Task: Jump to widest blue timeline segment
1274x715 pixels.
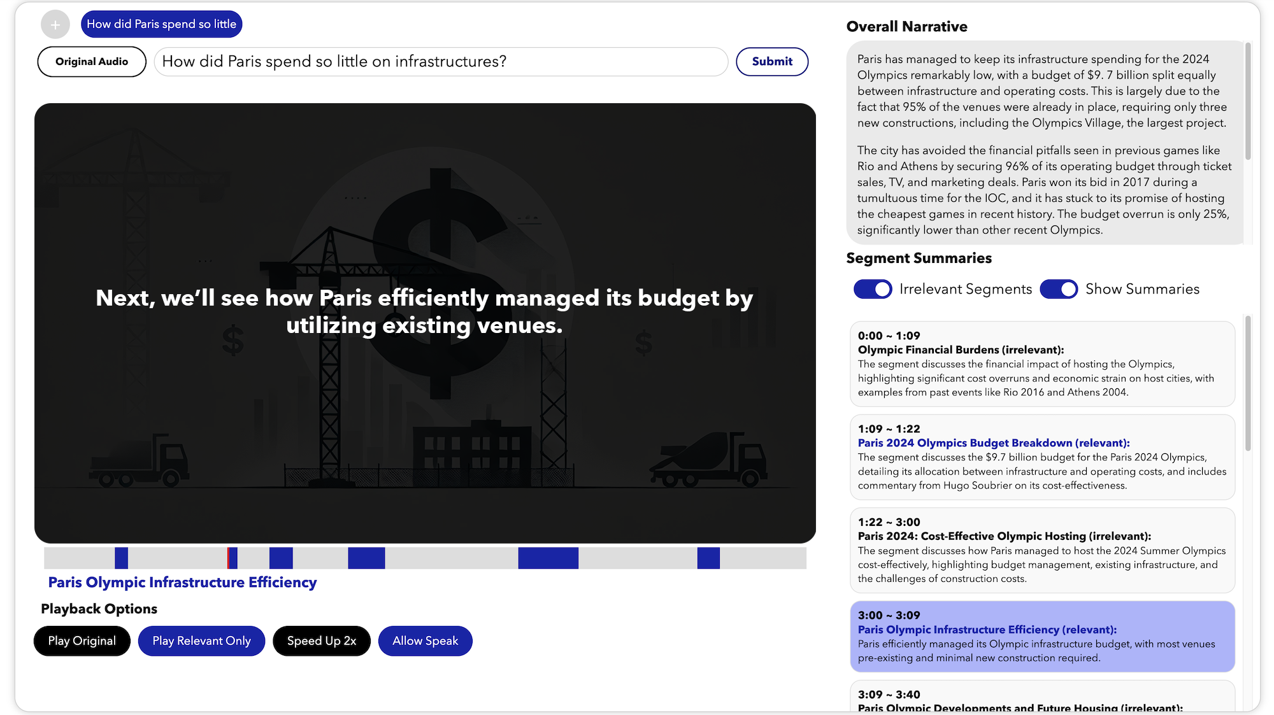Action: [x=548, y=558]
